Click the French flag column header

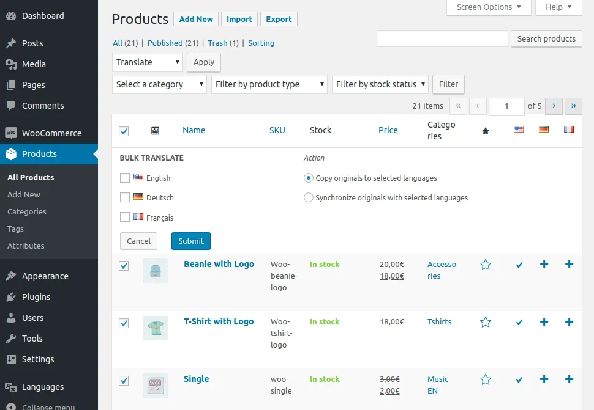click(569, 130)
